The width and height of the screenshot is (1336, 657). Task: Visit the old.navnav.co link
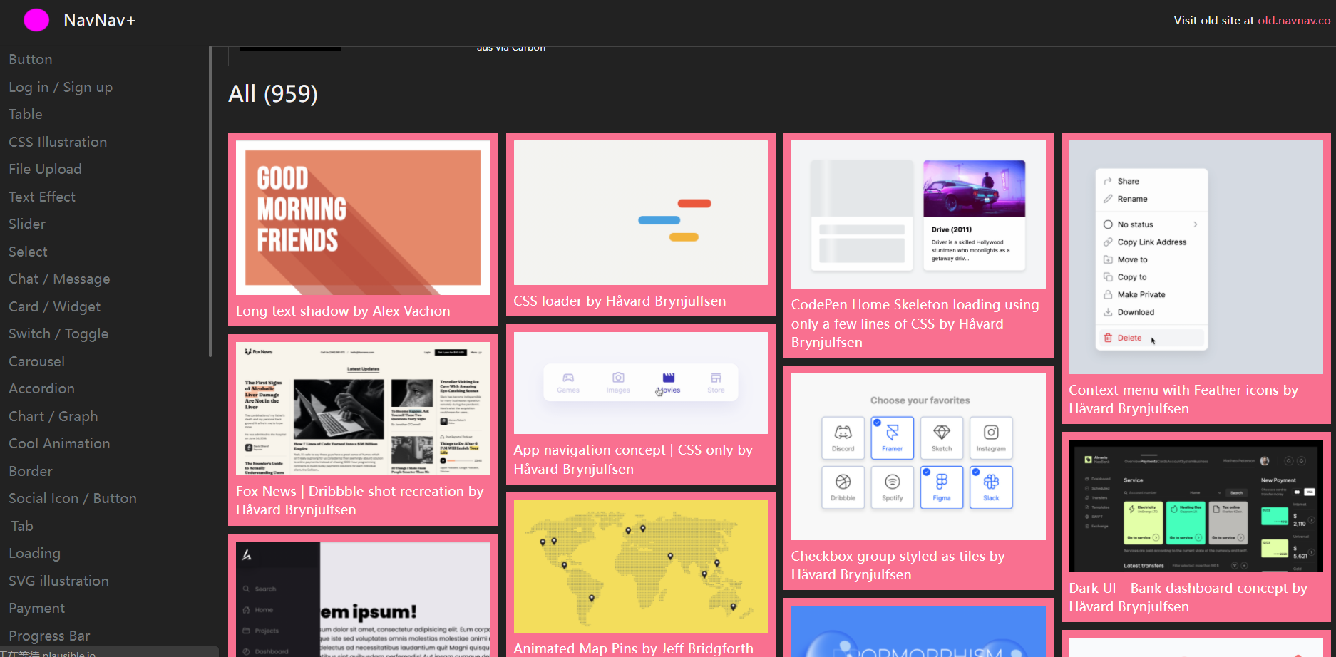[1294, 20]
